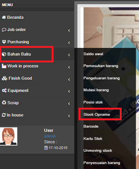Collapse the Bahan Baku chevron arrow
Viewport: 139px width, 169px height.
click(x=69, y=55)
